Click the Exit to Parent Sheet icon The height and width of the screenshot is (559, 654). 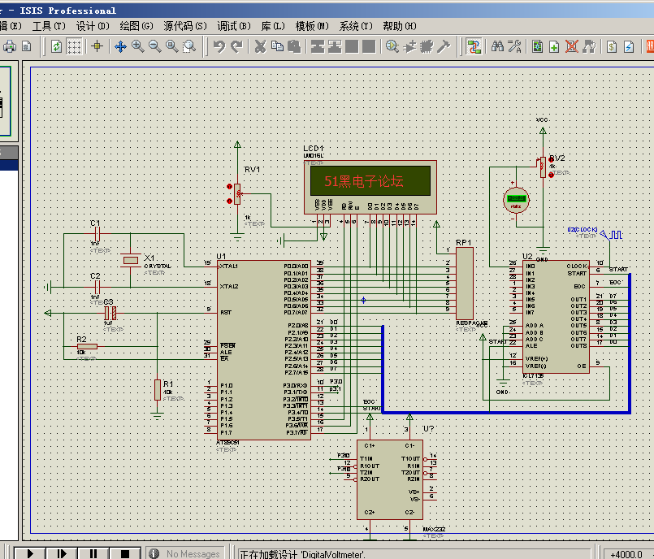589,46
